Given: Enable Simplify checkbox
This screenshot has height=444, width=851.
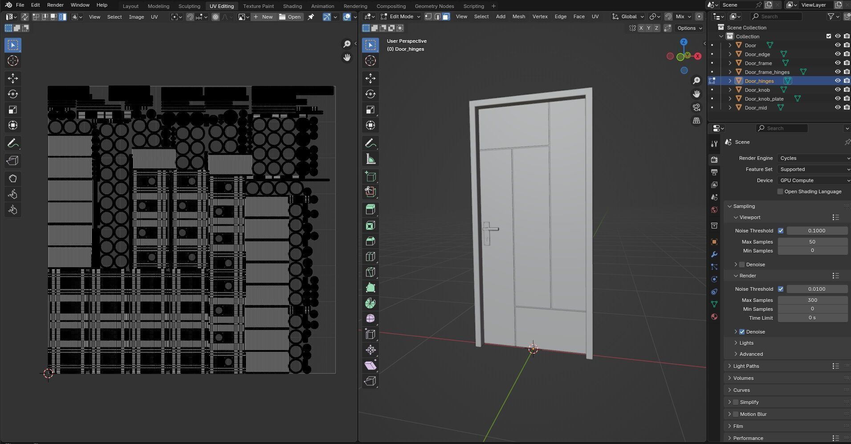Looking at the screenshot, I should click(x=736, y=402).
